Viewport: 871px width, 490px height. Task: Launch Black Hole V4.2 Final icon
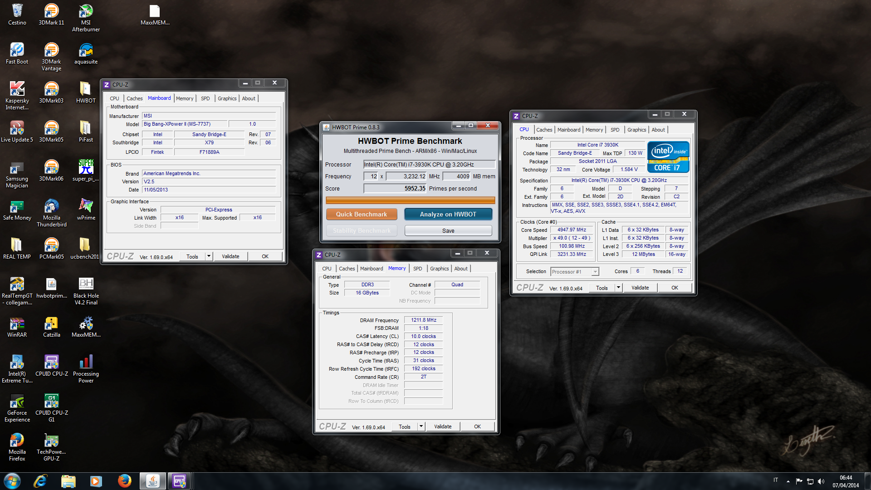point(86,291)
